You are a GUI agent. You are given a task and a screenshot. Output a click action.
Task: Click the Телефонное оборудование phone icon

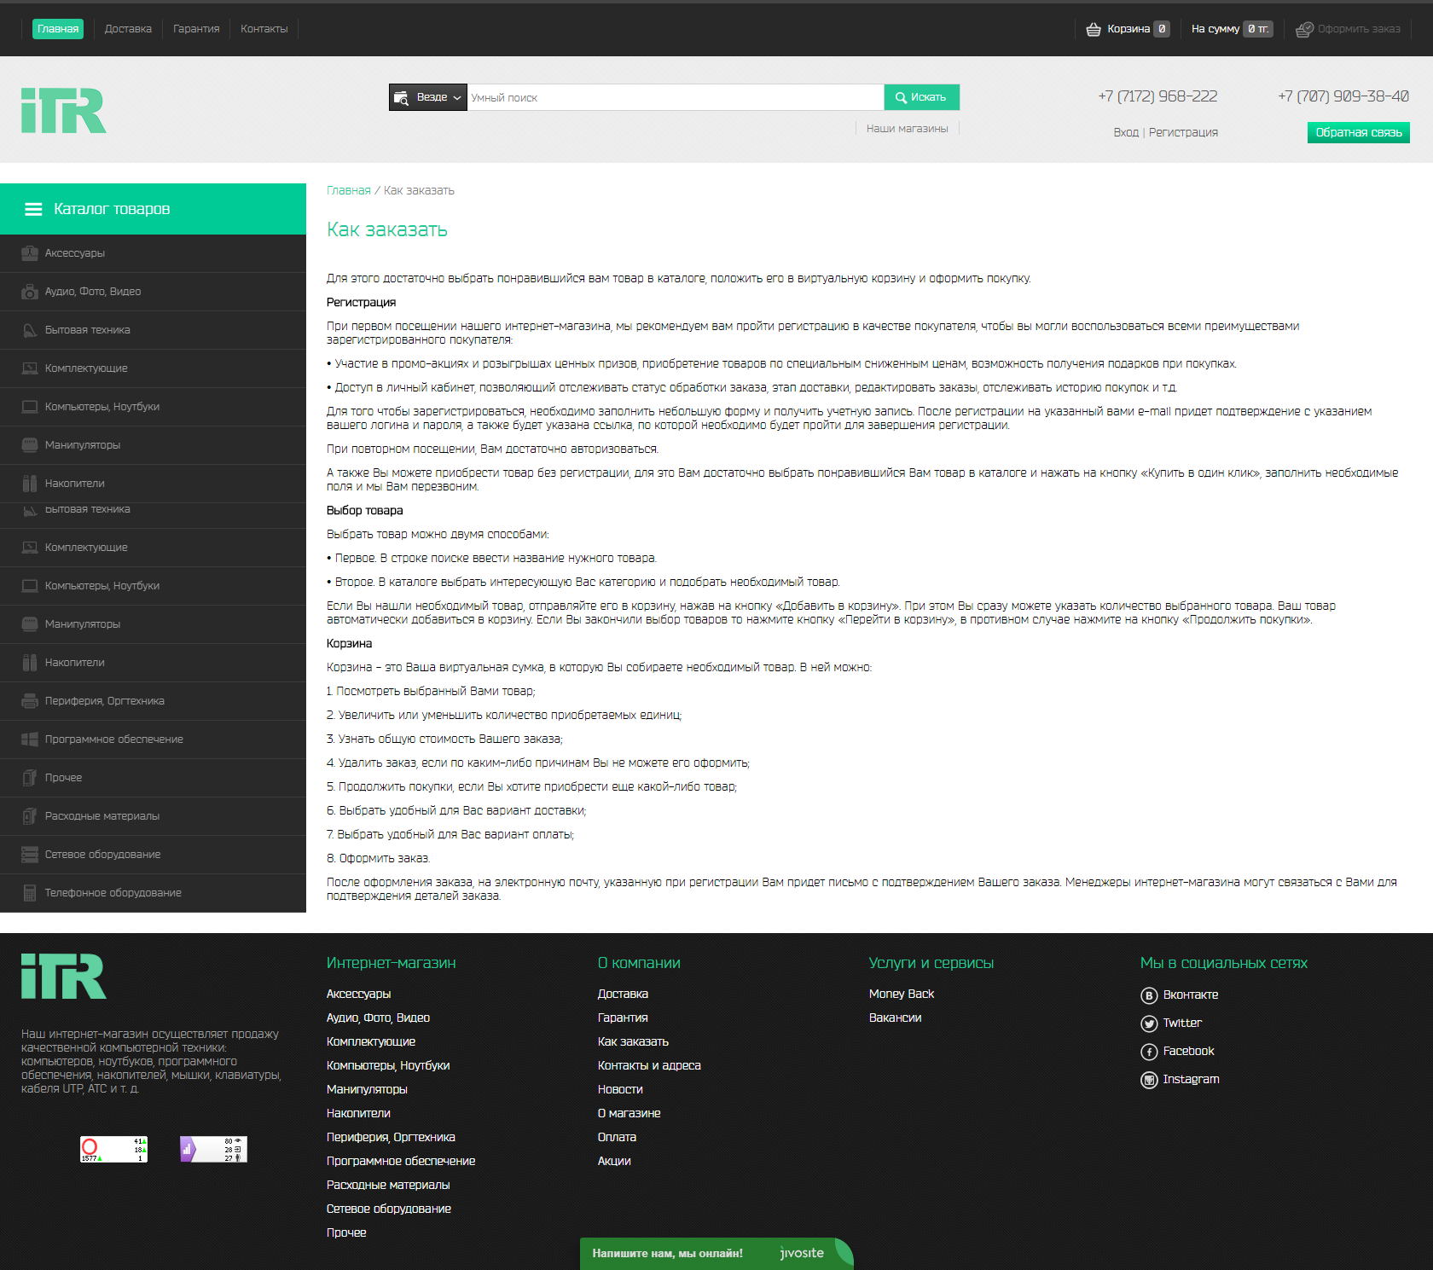30,893
